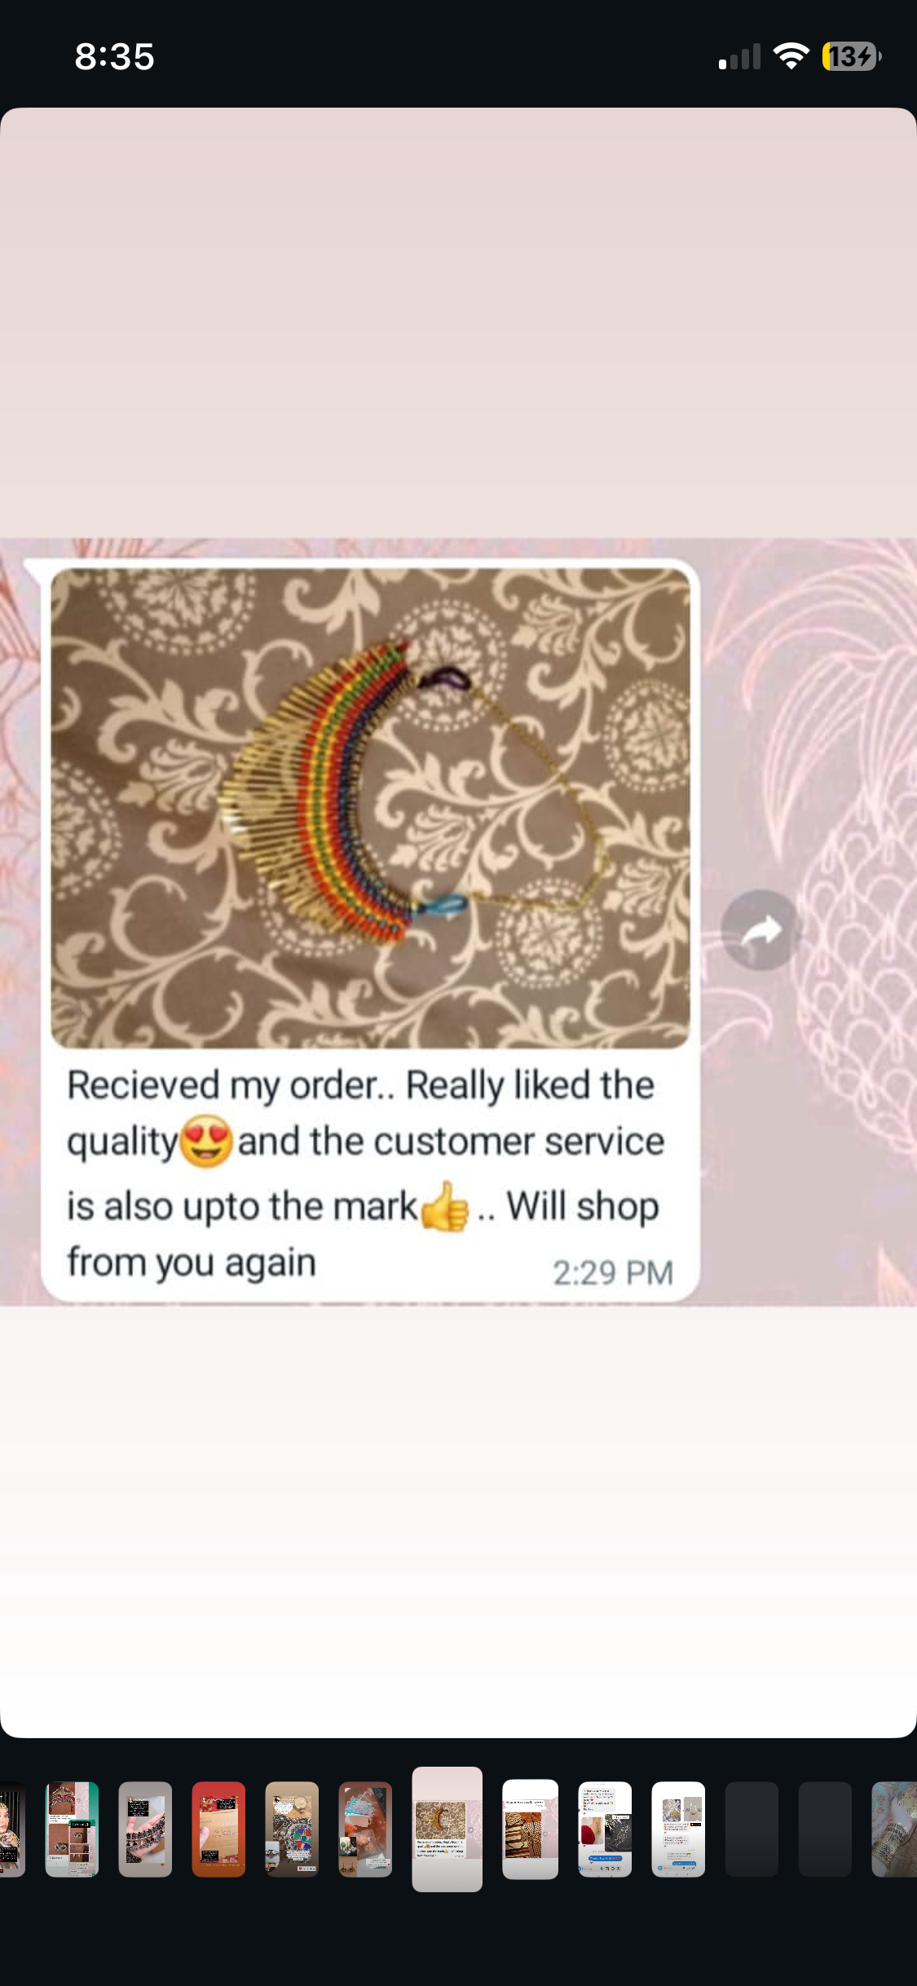Select thumbnail with teal-edged collage
Screen dimensions: 917x1986
coord(72,1829)
